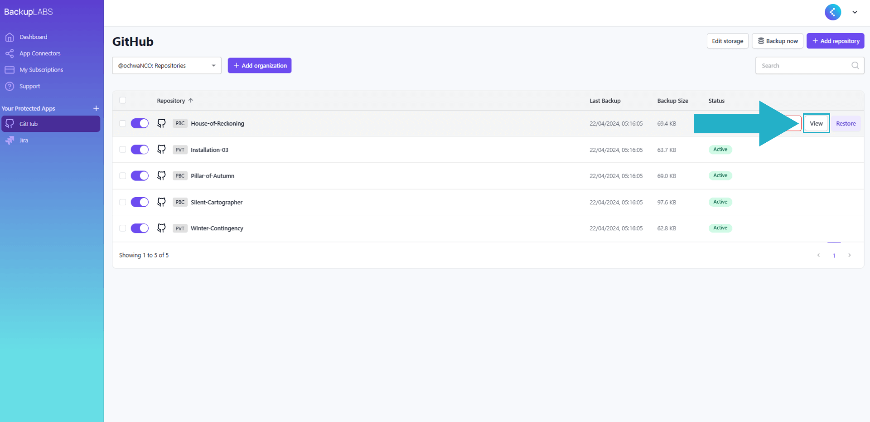Tick the Pillar-of-Autumn checkbox
This screenshot has height=422, width=870.
pos(122,176)
